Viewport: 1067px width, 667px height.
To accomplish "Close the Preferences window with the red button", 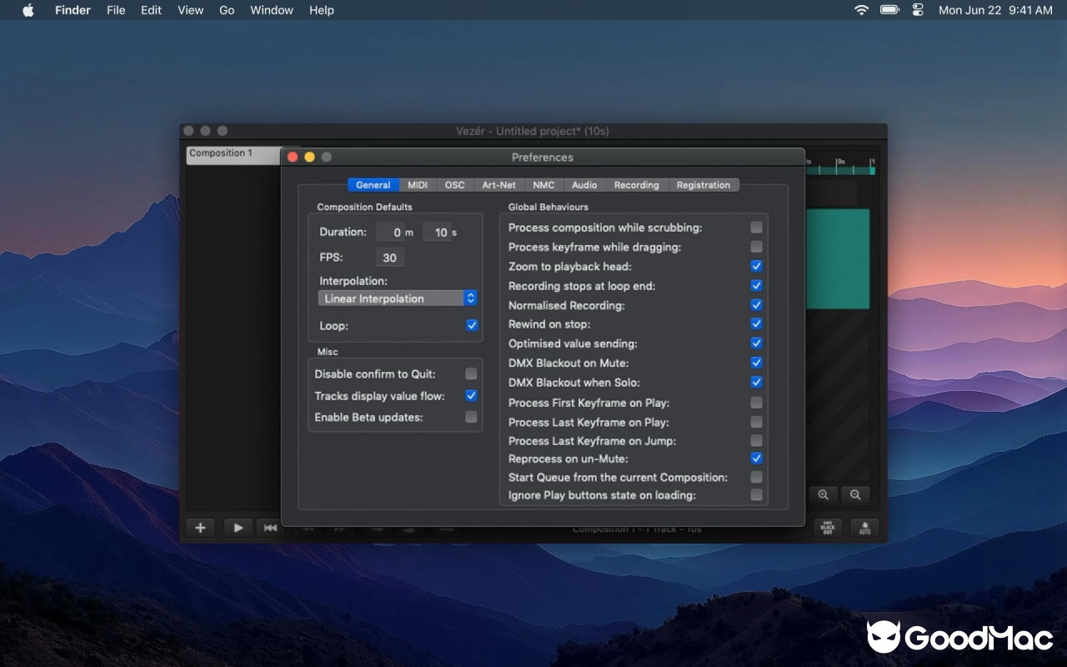I will (x=293, y=157).
